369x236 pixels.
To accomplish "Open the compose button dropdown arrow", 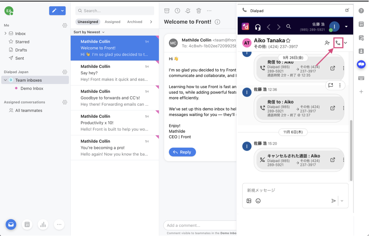I will (x=62, y=10).
